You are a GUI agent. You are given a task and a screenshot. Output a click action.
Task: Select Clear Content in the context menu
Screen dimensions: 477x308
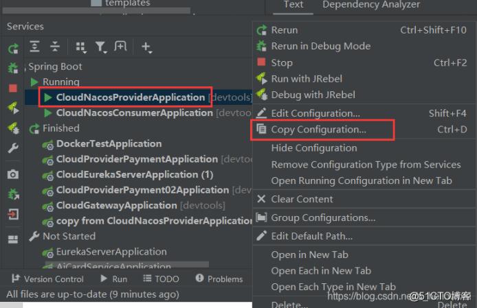[x=302, y=199]
